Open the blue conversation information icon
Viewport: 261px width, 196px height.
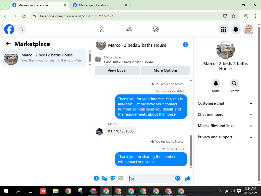[x=185, y=45]
